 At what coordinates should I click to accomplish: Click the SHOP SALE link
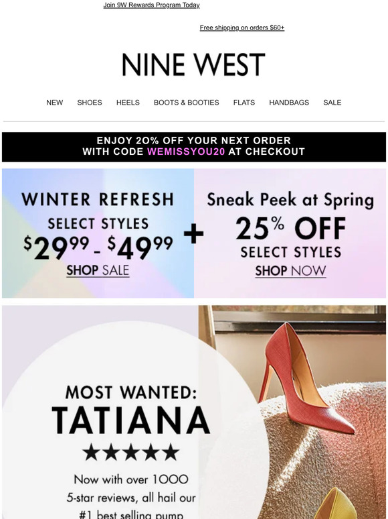coord(98,270)
